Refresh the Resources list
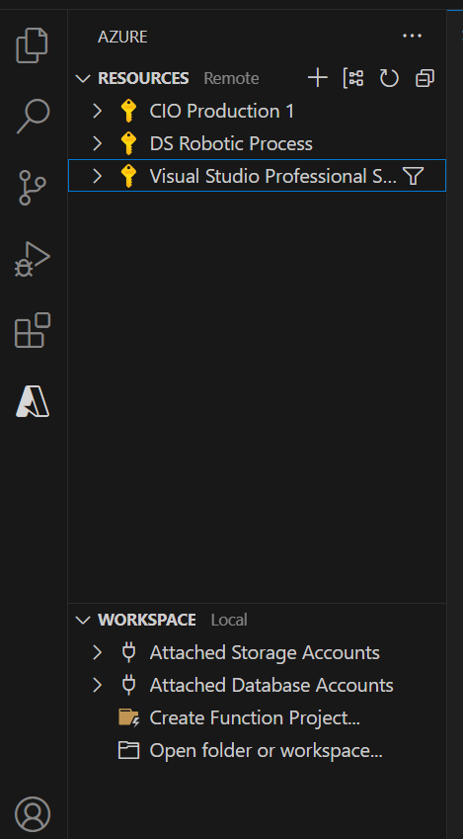Image resolution: width=463 pixels, height=839 pixels. pos(389,78)
